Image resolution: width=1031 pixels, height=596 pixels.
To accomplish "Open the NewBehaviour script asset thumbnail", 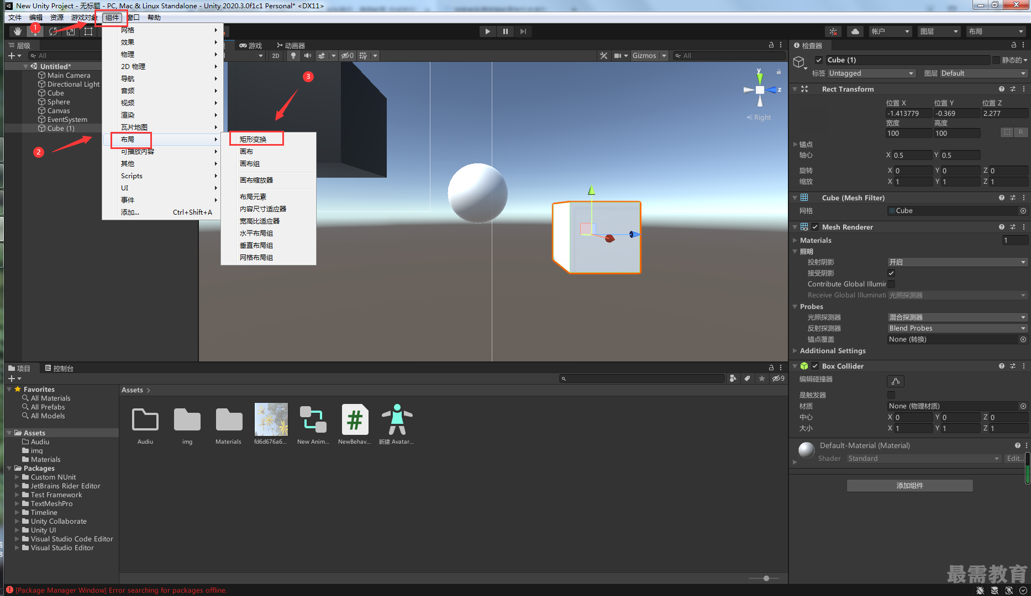I will pos(355,420).
